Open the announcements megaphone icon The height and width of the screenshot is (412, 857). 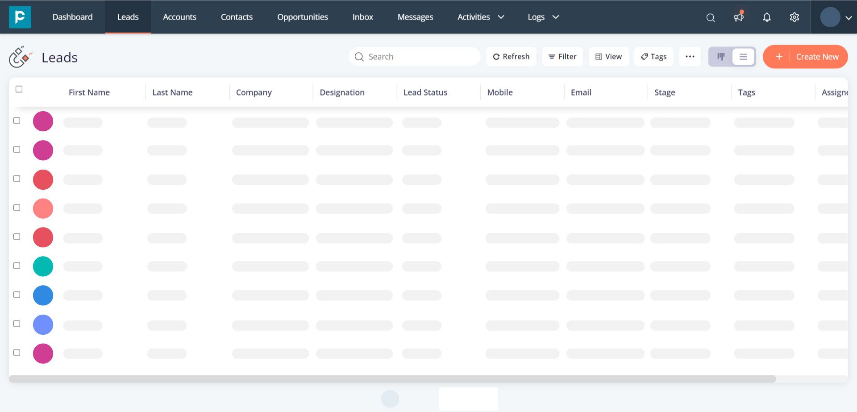(739, 17)
